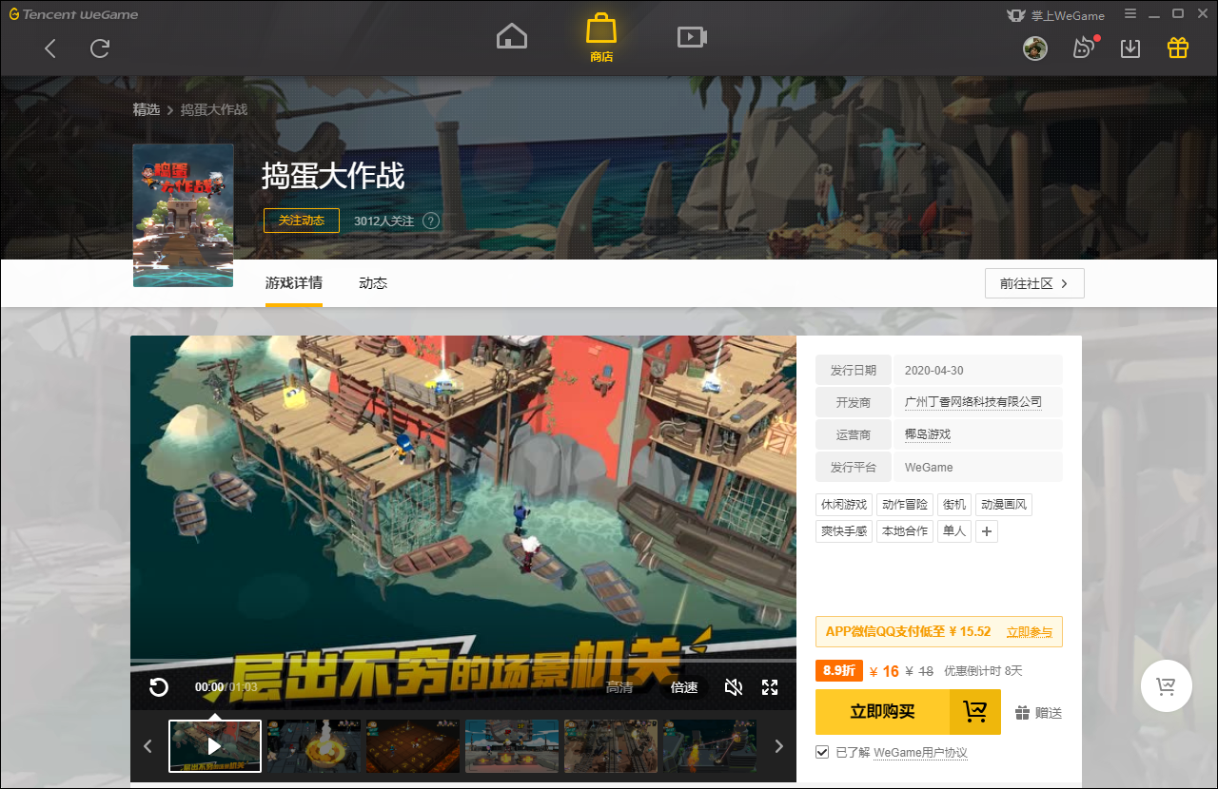
Task: Select the fourth media thumbnail
Action: tap(512, 746)
